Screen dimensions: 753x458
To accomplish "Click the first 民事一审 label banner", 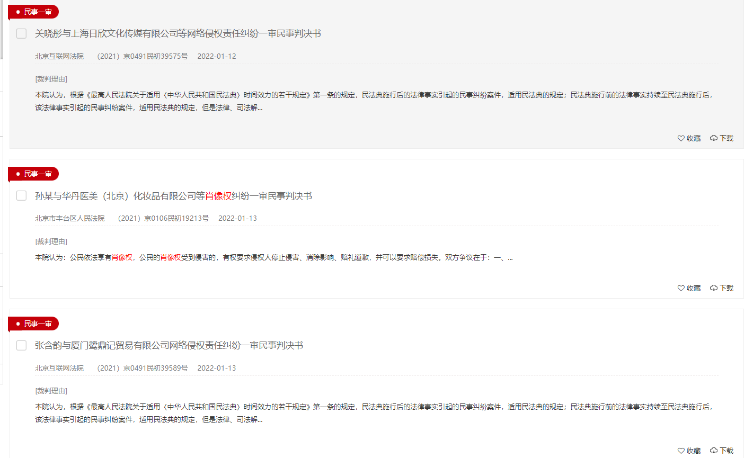I will [34, 11].
